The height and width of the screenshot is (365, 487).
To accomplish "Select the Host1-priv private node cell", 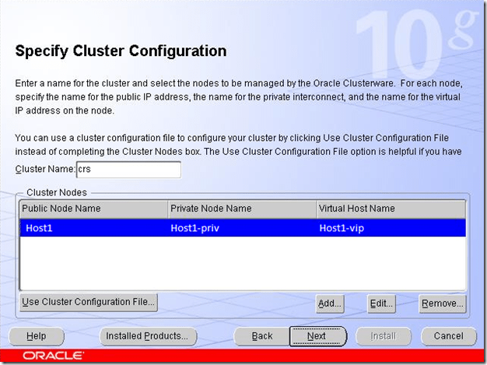I will pyautogui.click(x=242, y=228).
